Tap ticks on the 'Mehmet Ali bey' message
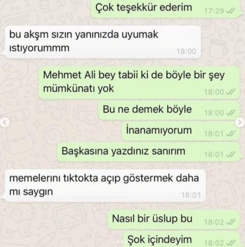Screen dimensions: 245x247 [x=231, y=92]
